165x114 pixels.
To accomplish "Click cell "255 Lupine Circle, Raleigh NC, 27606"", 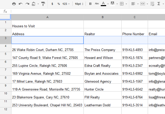I will (x=47, y=64).
